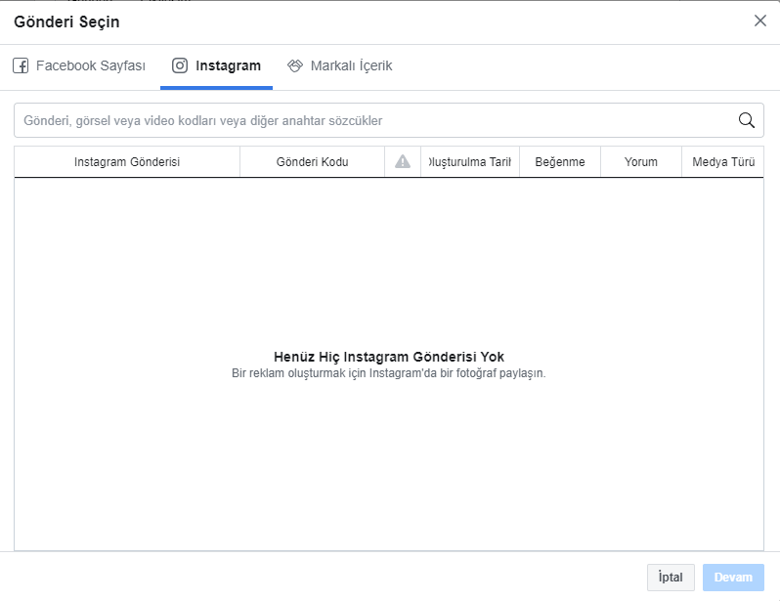Switch to the Facebook Sayfası tab

pos(79,65)
